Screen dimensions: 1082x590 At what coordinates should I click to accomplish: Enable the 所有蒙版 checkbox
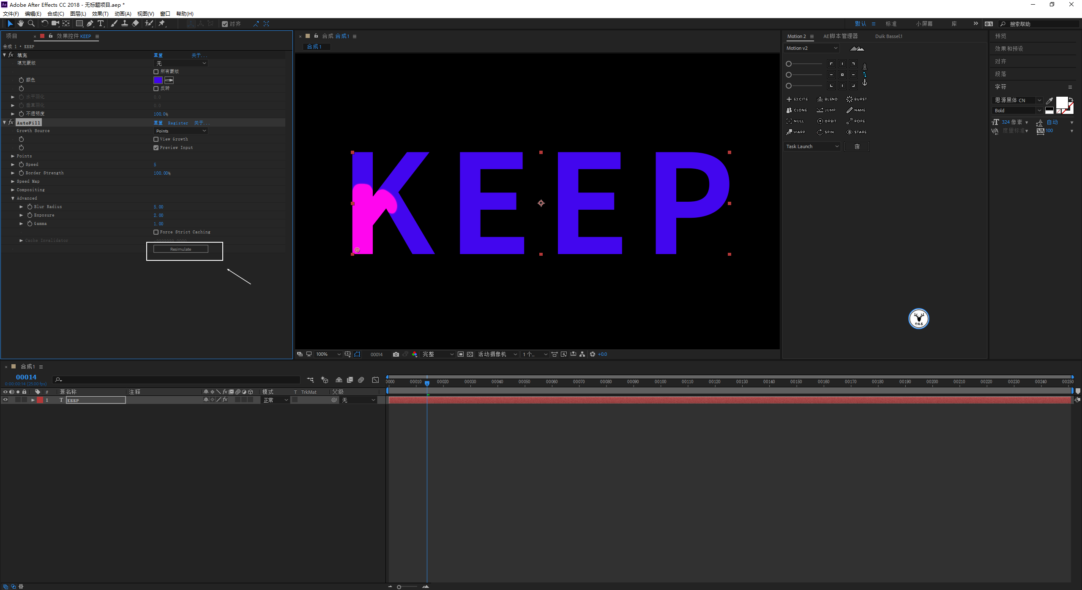coord(156,72)
